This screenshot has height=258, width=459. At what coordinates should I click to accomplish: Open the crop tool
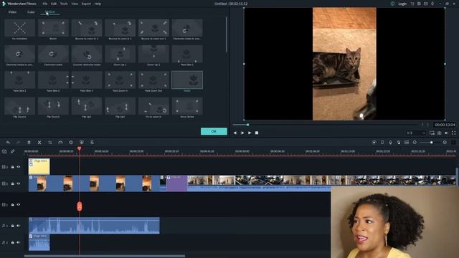(x=49, y=143)
